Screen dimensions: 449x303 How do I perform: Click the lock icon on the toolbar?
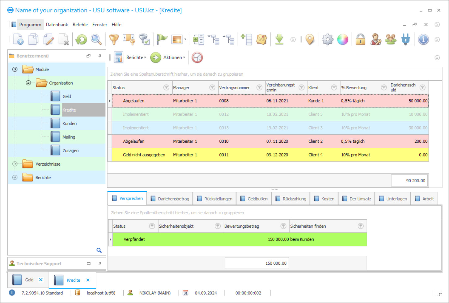point(360,39)
